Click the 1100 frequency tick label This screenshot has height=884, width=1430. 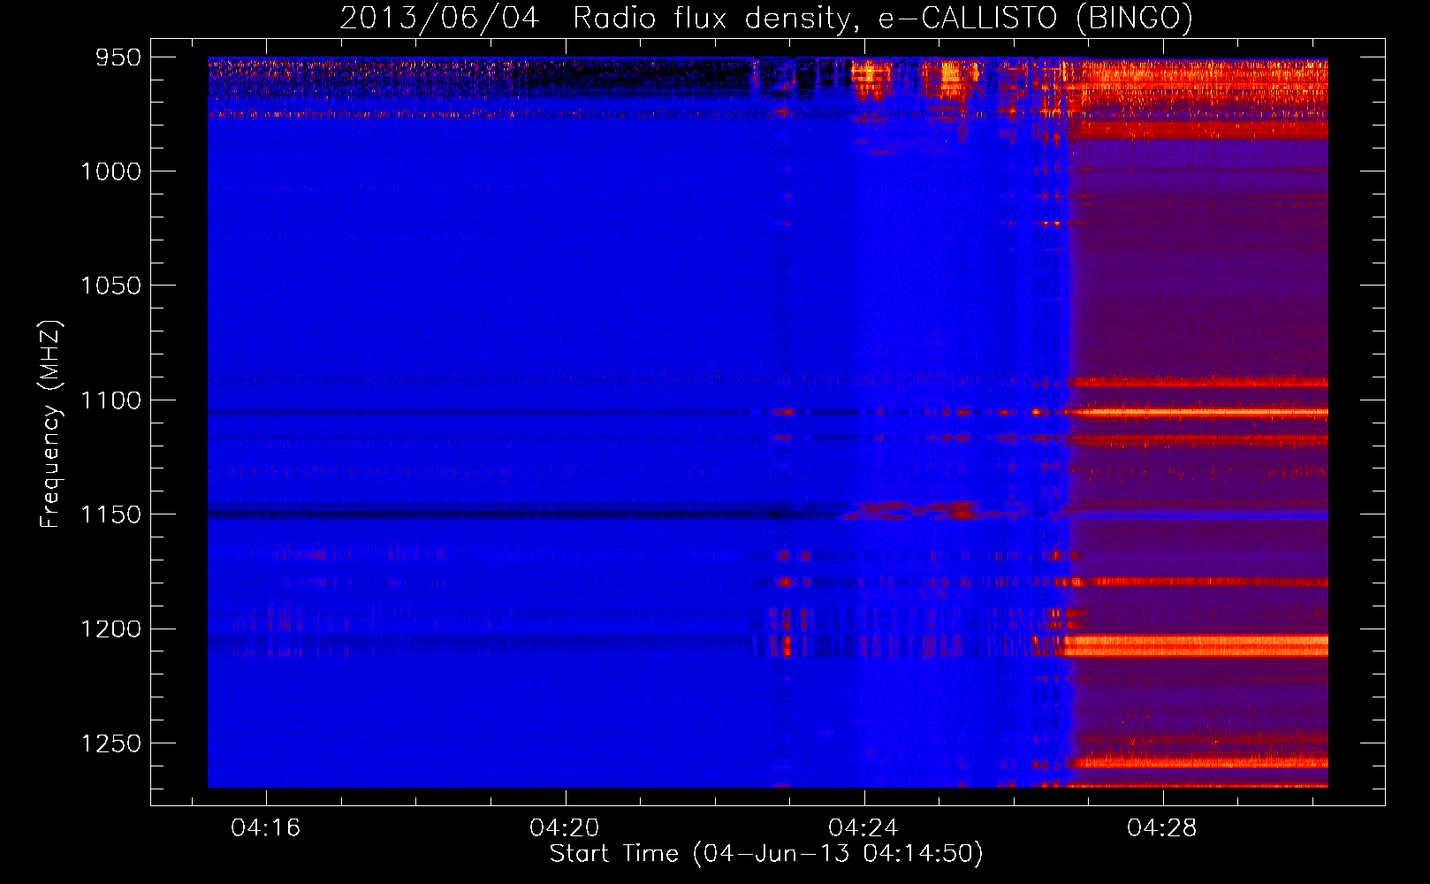click(111, 400)
